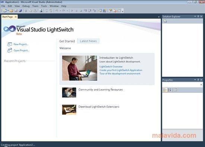
Task: Click the Toolbox toolbar icon
Action: 110,11
